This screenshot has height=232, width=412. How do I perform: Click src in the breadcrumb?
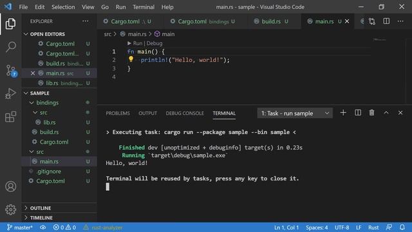coord(108,34)
